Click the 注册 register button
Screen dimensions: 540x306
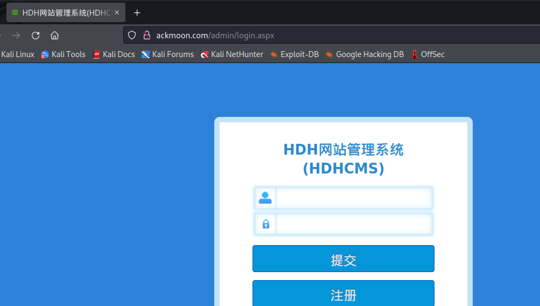[x=343, y=294]
